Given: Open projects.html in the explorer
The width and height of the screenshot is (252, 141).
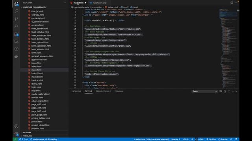Looking at the screenshot, I should 38,128.
